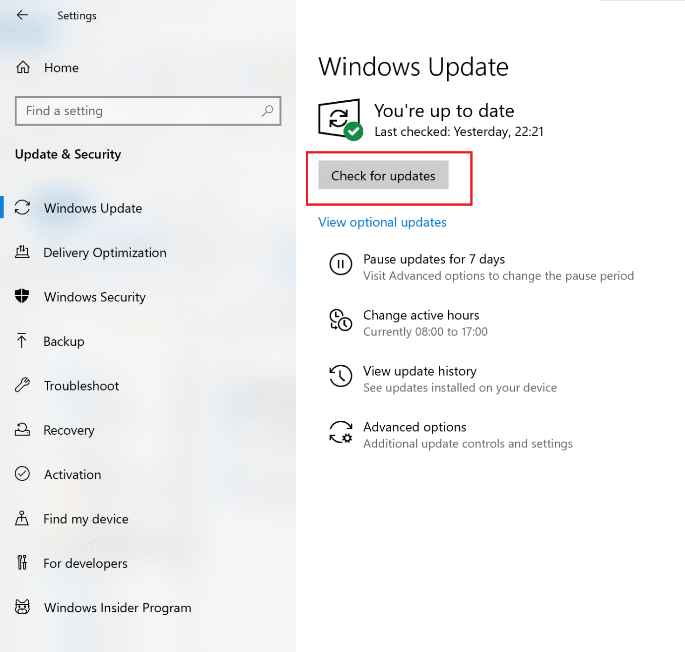Navigate to Home in the sidebar
Screen dimensions: 685x652
(61, 67)
